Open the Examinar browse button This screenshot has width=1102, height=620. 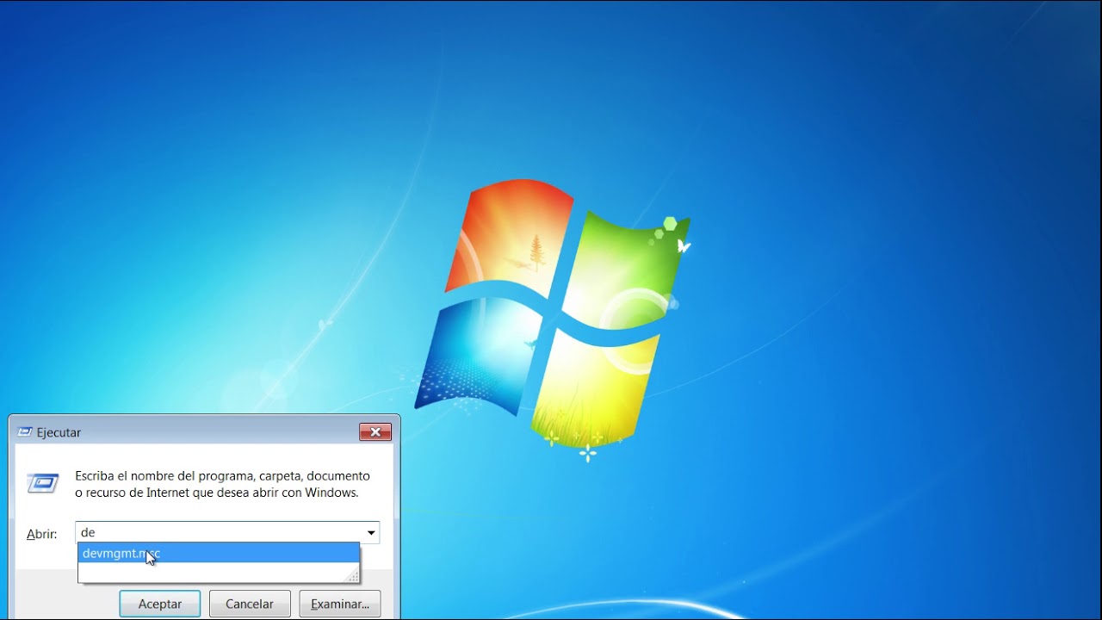pyautogui.click(x=340, y=604)
